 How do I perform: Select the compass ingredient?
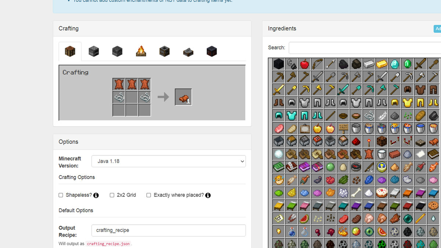point(356,167)
